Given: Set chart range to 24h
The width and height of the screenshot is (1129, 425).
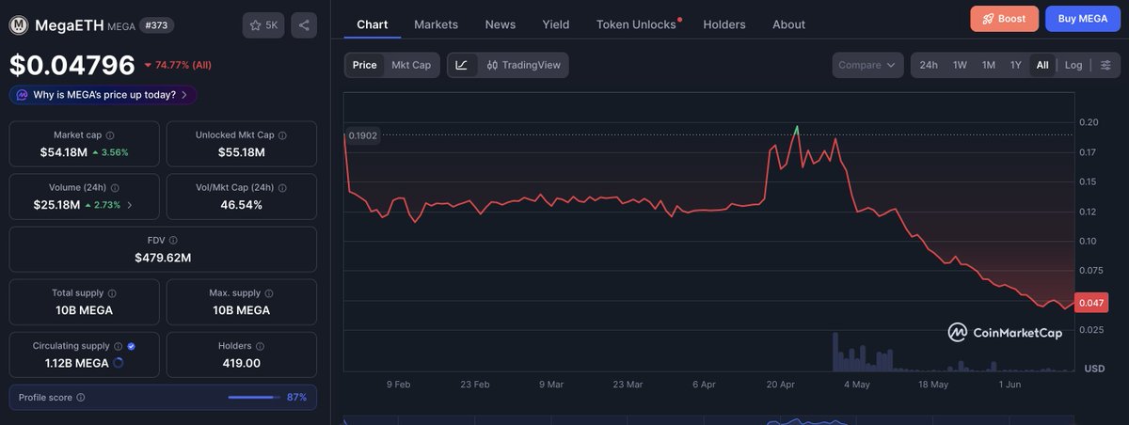Looking at the screenshot, I should click(929, 65).
